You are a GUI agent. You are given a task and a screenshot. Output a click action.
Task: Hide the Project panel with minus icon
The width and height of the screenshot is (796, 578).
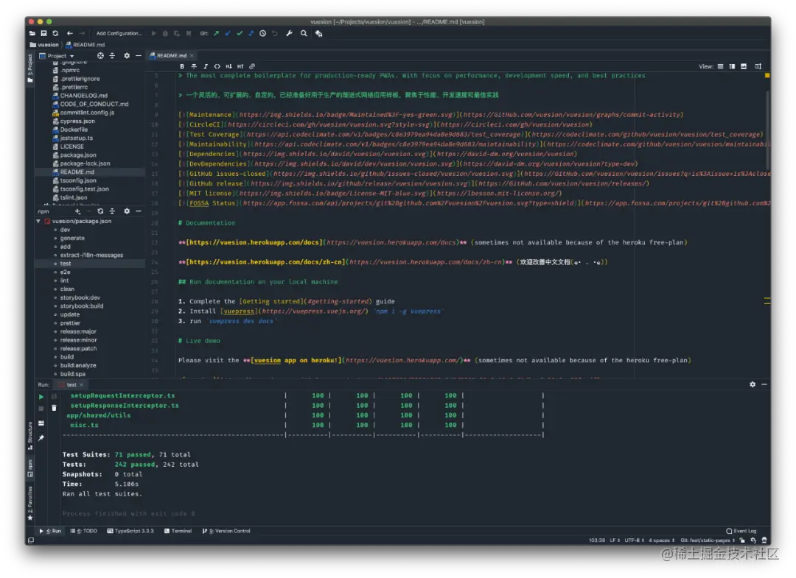139,56
